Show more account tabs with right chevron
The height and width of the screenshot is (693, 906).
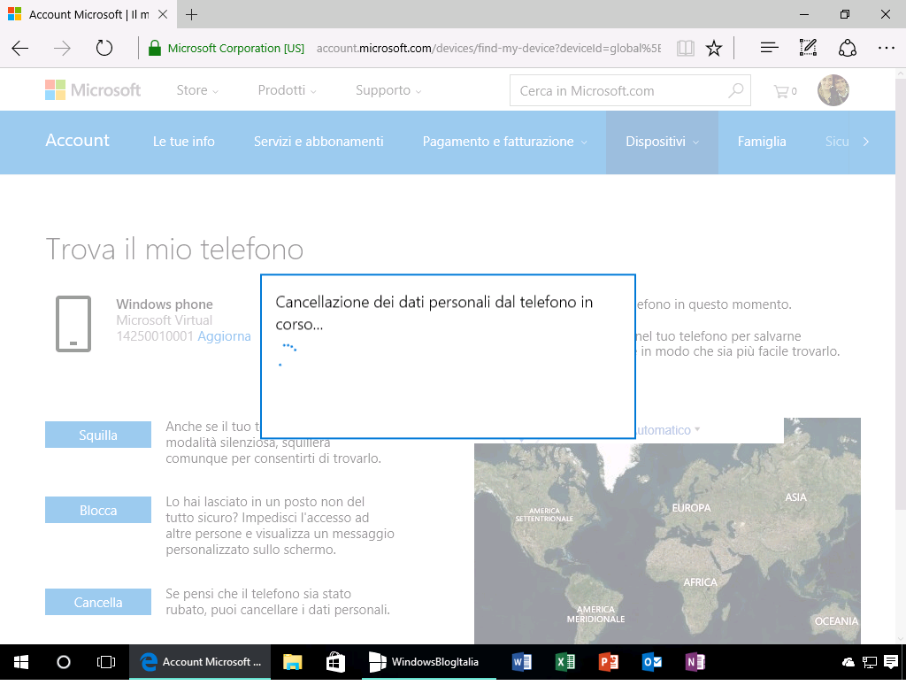pyautogui.click(x=865, y=142)
